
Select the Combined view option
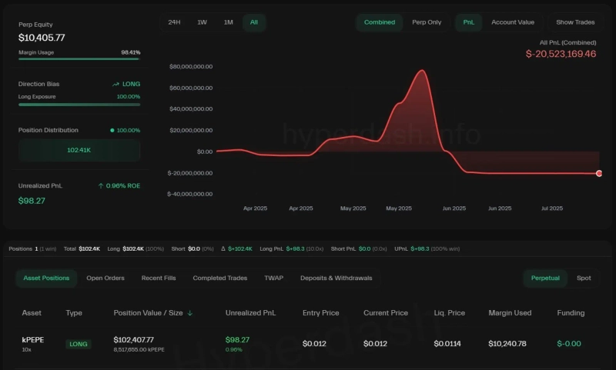tap(379, 22)
